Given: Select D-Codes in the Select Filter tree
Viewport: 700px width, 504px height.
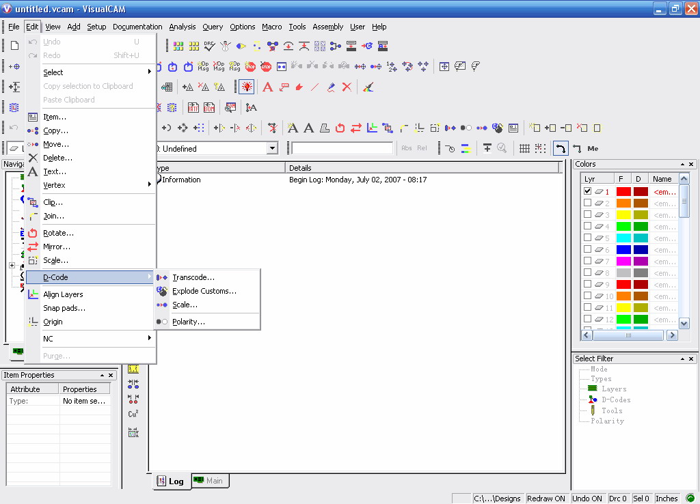Looking at the screenshot, I should click(616, 400).
